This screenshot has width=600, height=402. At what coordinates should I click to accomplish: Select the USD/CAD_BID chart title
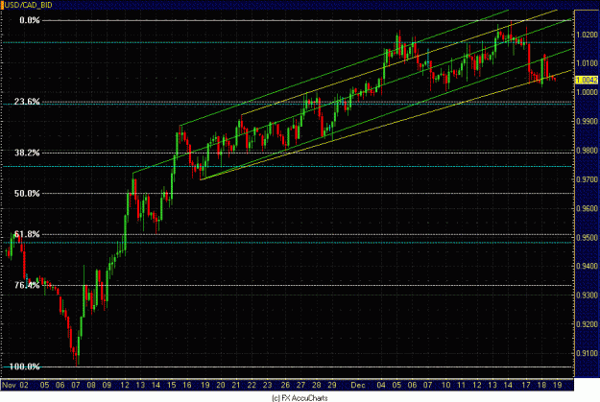[x=28, y=5]
